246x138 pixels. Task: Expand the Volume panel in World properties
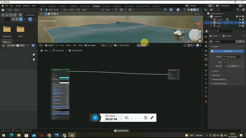(x=215, y=71)
